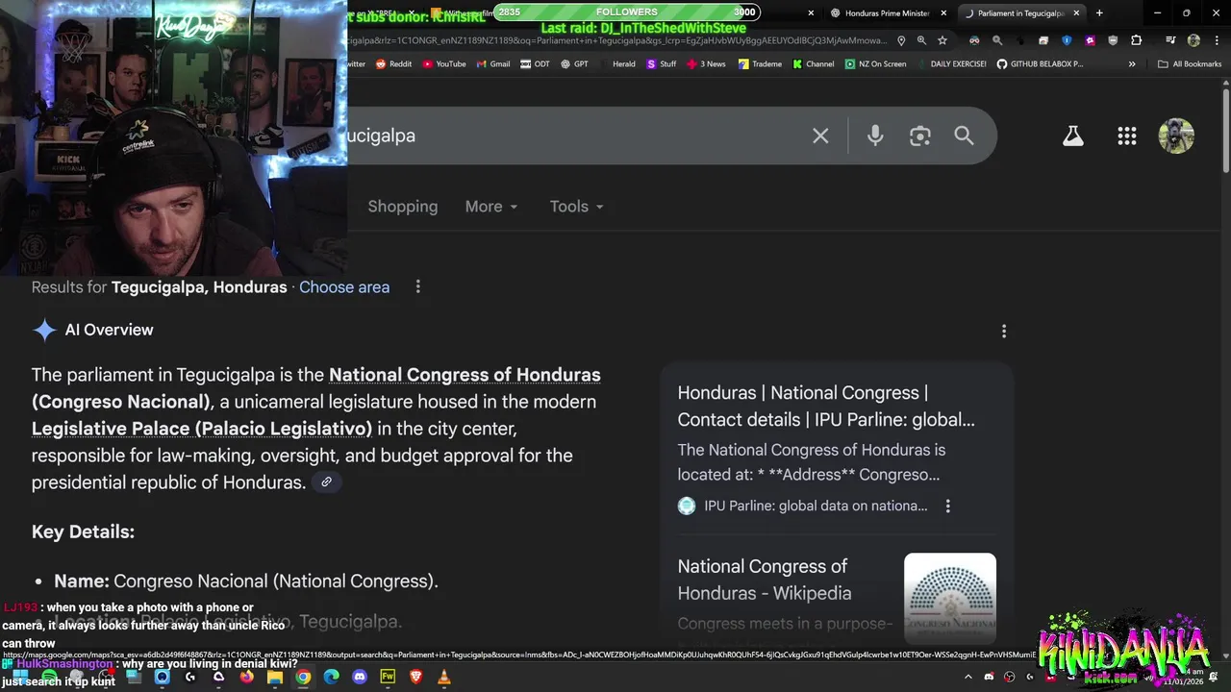This screenshot has width=1231, height=692.
Task: Bookmark this page with the star icon
Action: tap(942, 40)
